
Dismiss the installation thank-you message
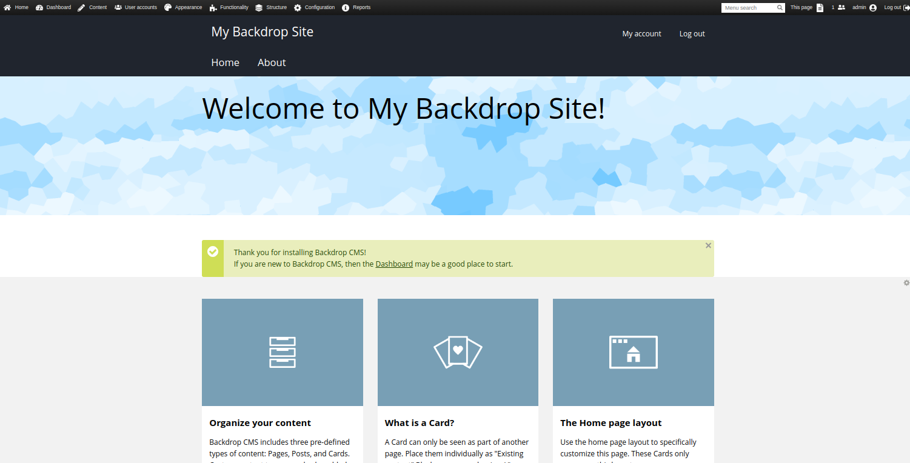(x=708, y=245)
